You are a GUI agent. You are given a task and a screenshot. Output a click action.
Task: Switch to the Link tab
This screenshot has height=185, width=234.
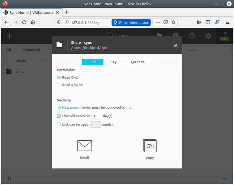point(93,62)
